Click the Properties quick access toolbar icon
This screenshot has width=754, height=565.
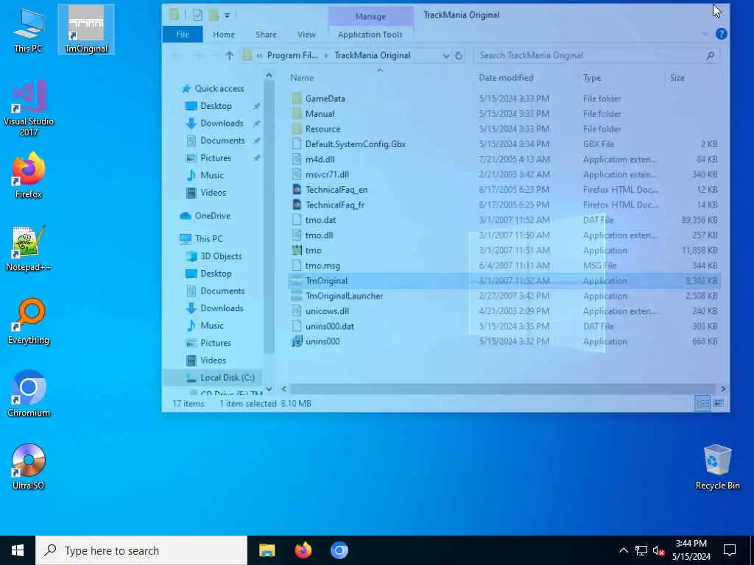(x=197, y=15)
